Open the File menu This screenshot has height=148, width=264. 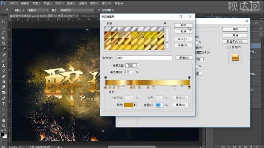tap(13, 3)
